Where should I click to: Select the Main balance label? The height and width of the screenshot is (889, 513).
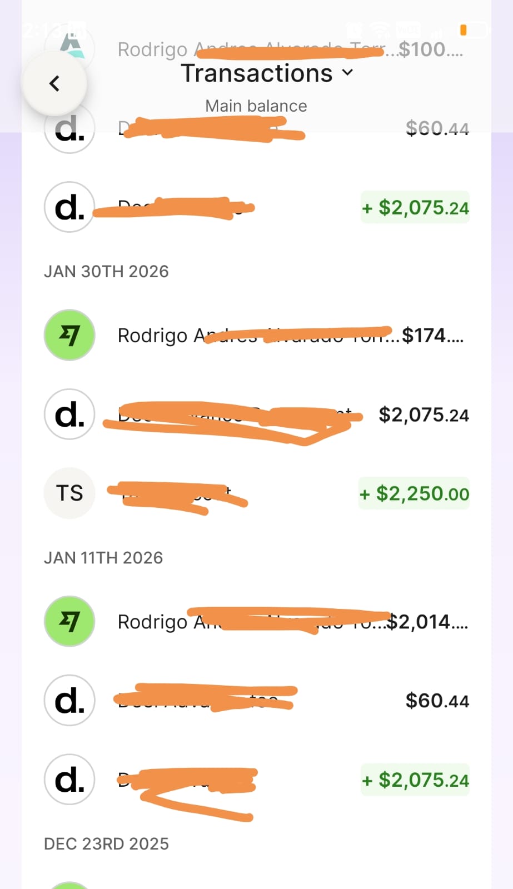[256, 106]
